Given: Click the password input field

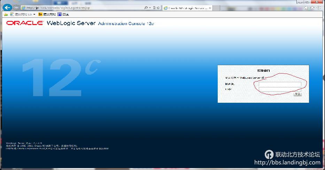Looking at the screenshot, I should point(280,90).
